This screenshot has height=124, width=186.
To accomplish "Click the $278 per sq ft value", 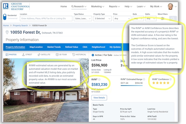I will point(126,112).
